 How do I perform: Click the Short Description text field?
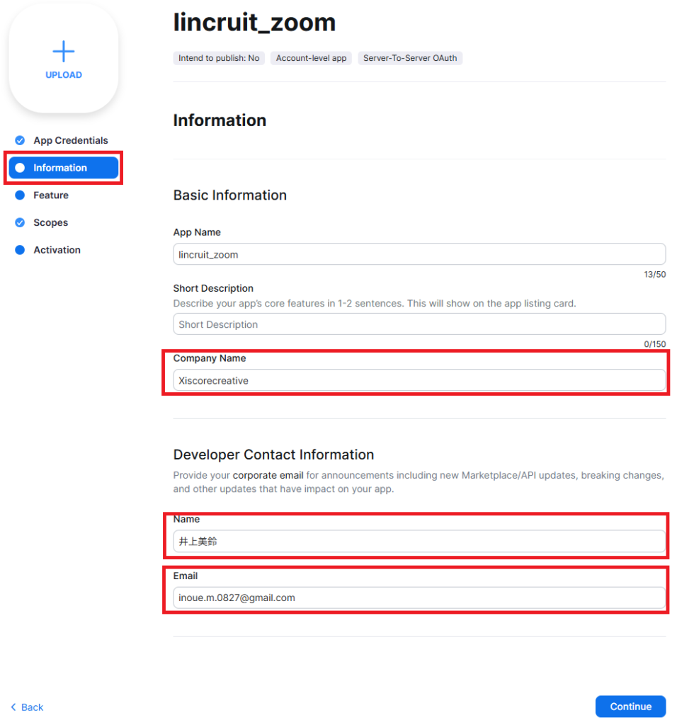pyautogui.click(x=419, y=324)
